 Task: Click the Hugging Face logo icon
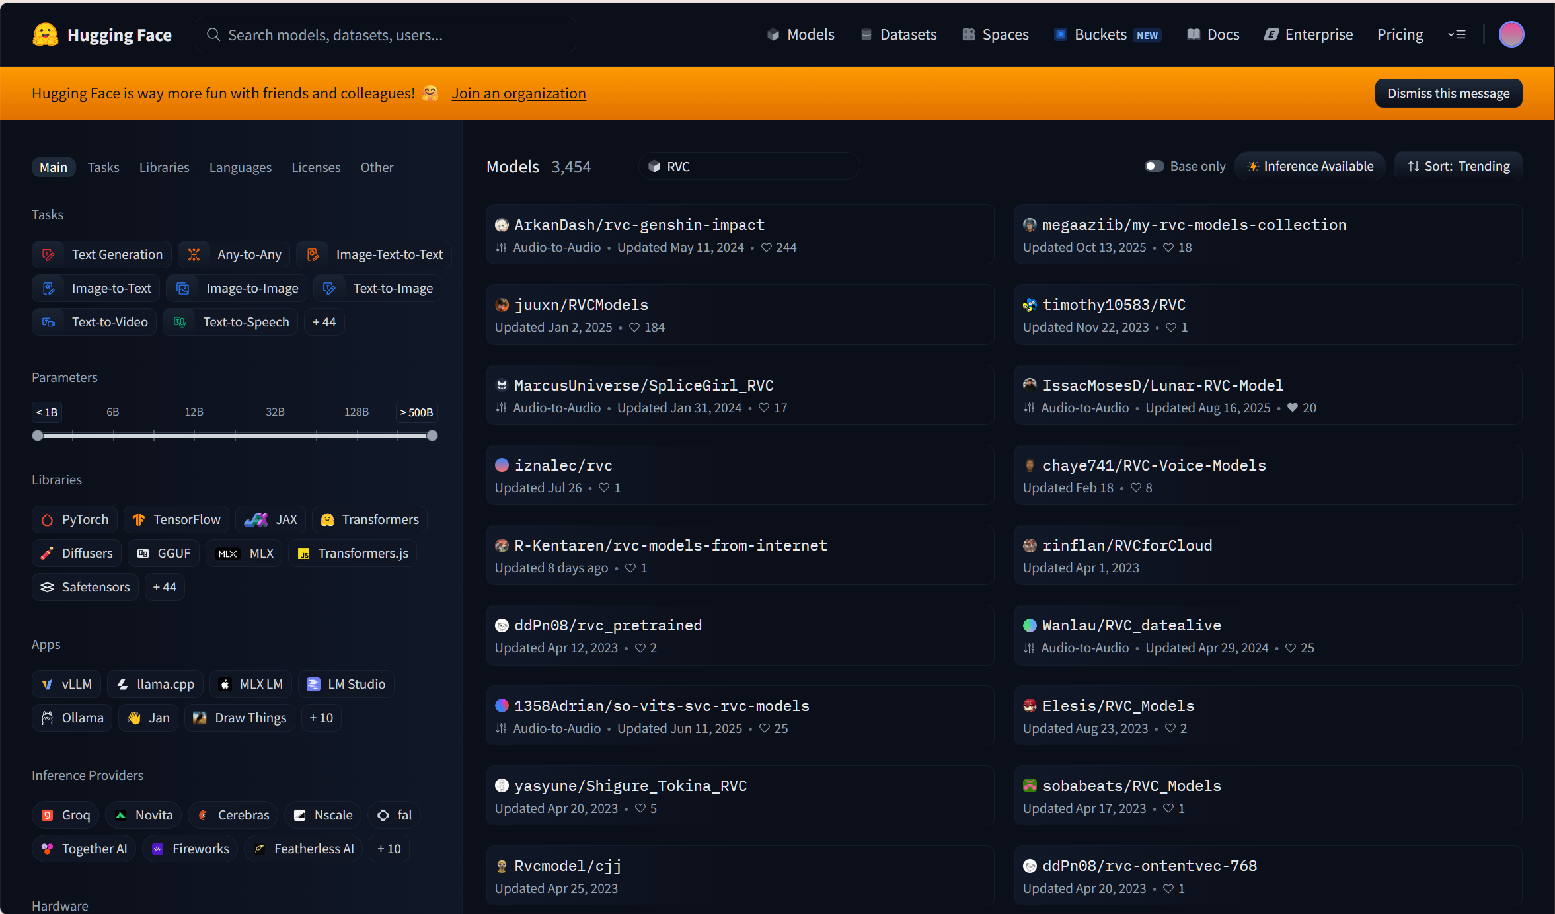pos(46,34)
